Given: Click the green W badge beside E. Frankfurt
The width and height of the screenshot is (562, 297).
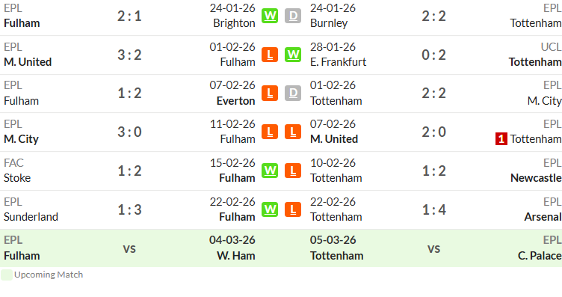Looking at the screenshot, I should [x=293, y=55].
